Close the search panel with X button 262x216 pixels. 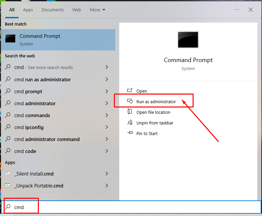pos(251,10)
